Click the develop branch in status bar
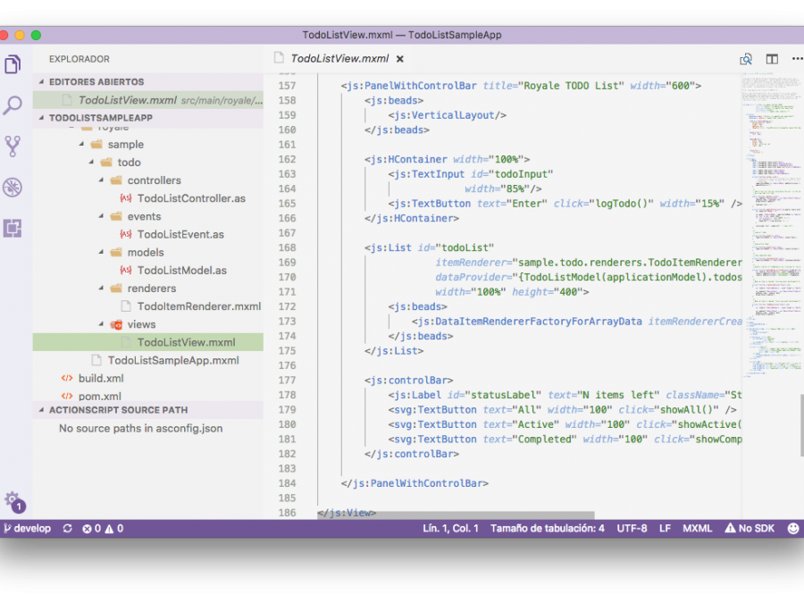The width and height of the screenshot is (804, 603). pos(28,529)
